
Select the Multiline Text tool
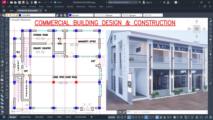tap(2, 87)
